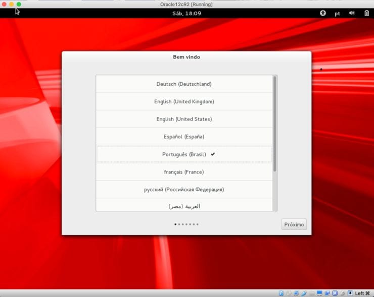Viewport: 374px width, 297px height.
Task: Select русский (Российская Федерация) language
Action: coord(184,190)
